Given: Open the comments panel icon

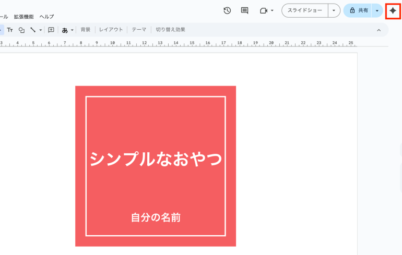Looking at the screenshot, I should point(244,10).
